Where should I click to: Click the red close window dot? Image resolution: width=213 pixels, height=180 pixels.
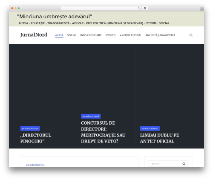click(x=12, y=8)
